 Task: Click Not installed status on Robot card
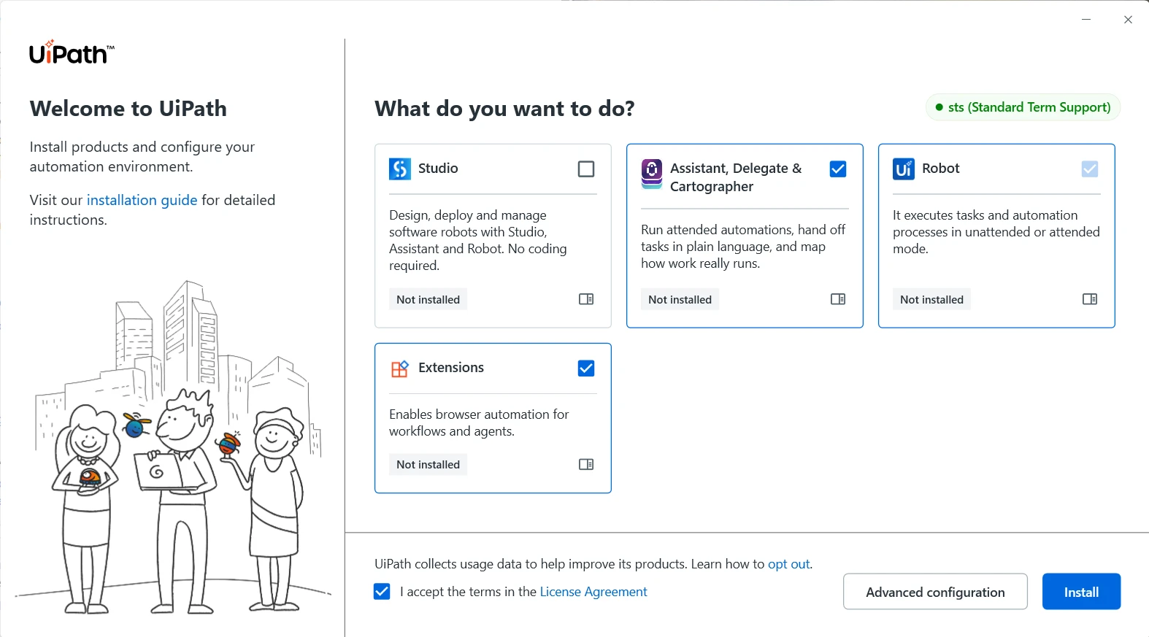coord(931,300)
